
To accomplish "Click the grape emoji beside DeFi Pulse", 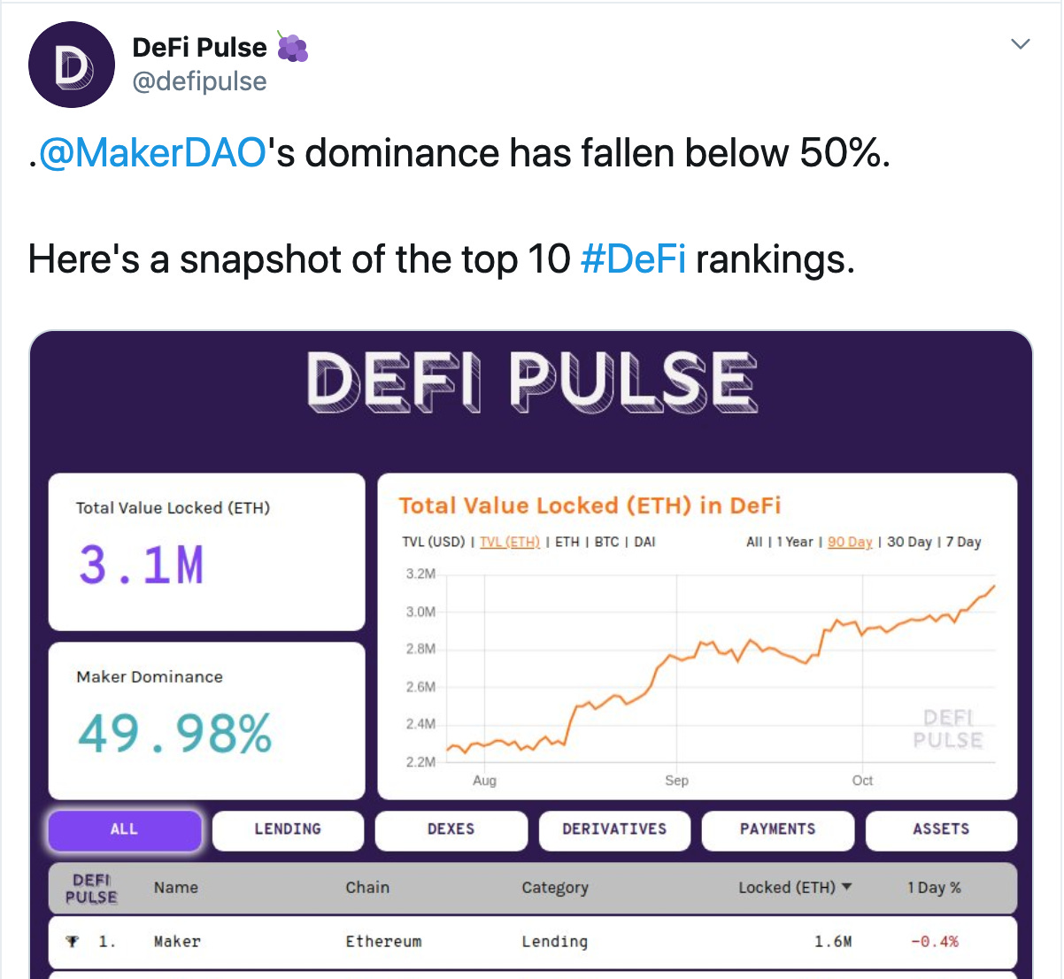I will pos(292,48).
